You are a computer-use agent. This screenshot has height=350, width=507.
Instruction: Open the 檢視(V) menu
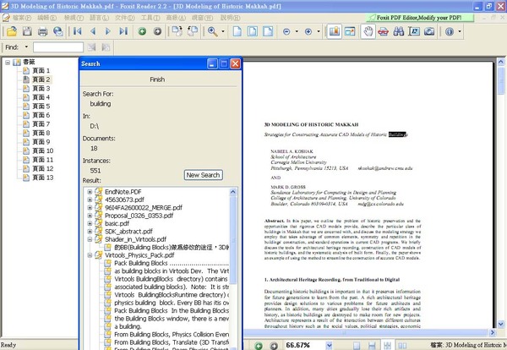[x=74, y=18]
